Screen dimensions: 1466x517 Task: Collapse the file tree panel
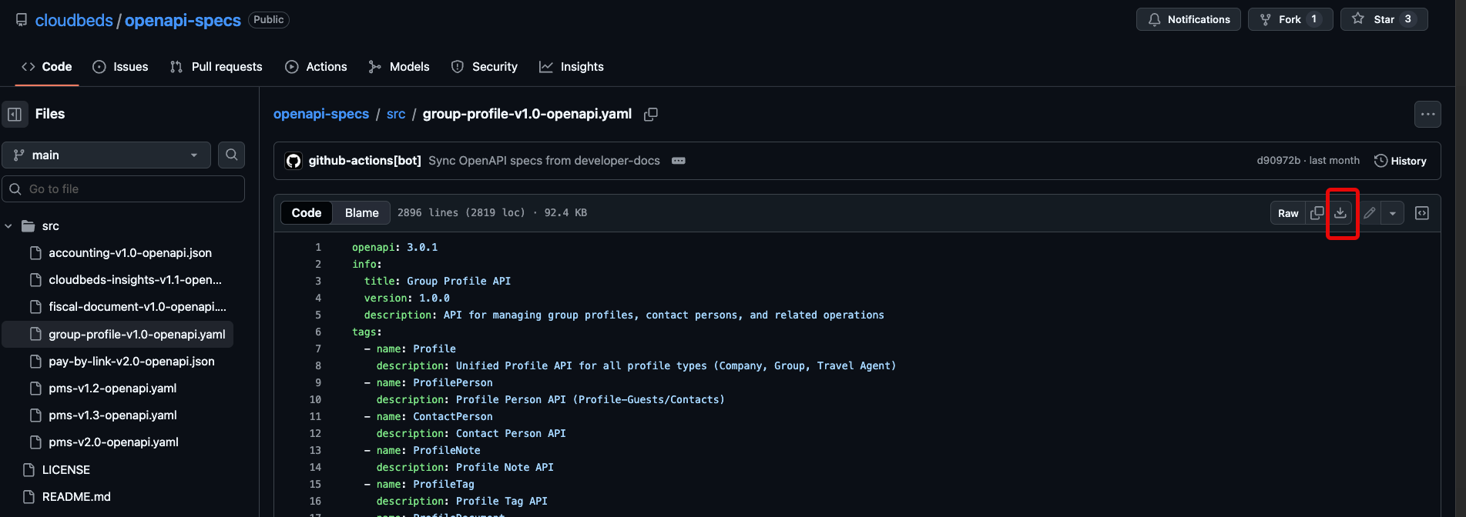pos(15,114)
